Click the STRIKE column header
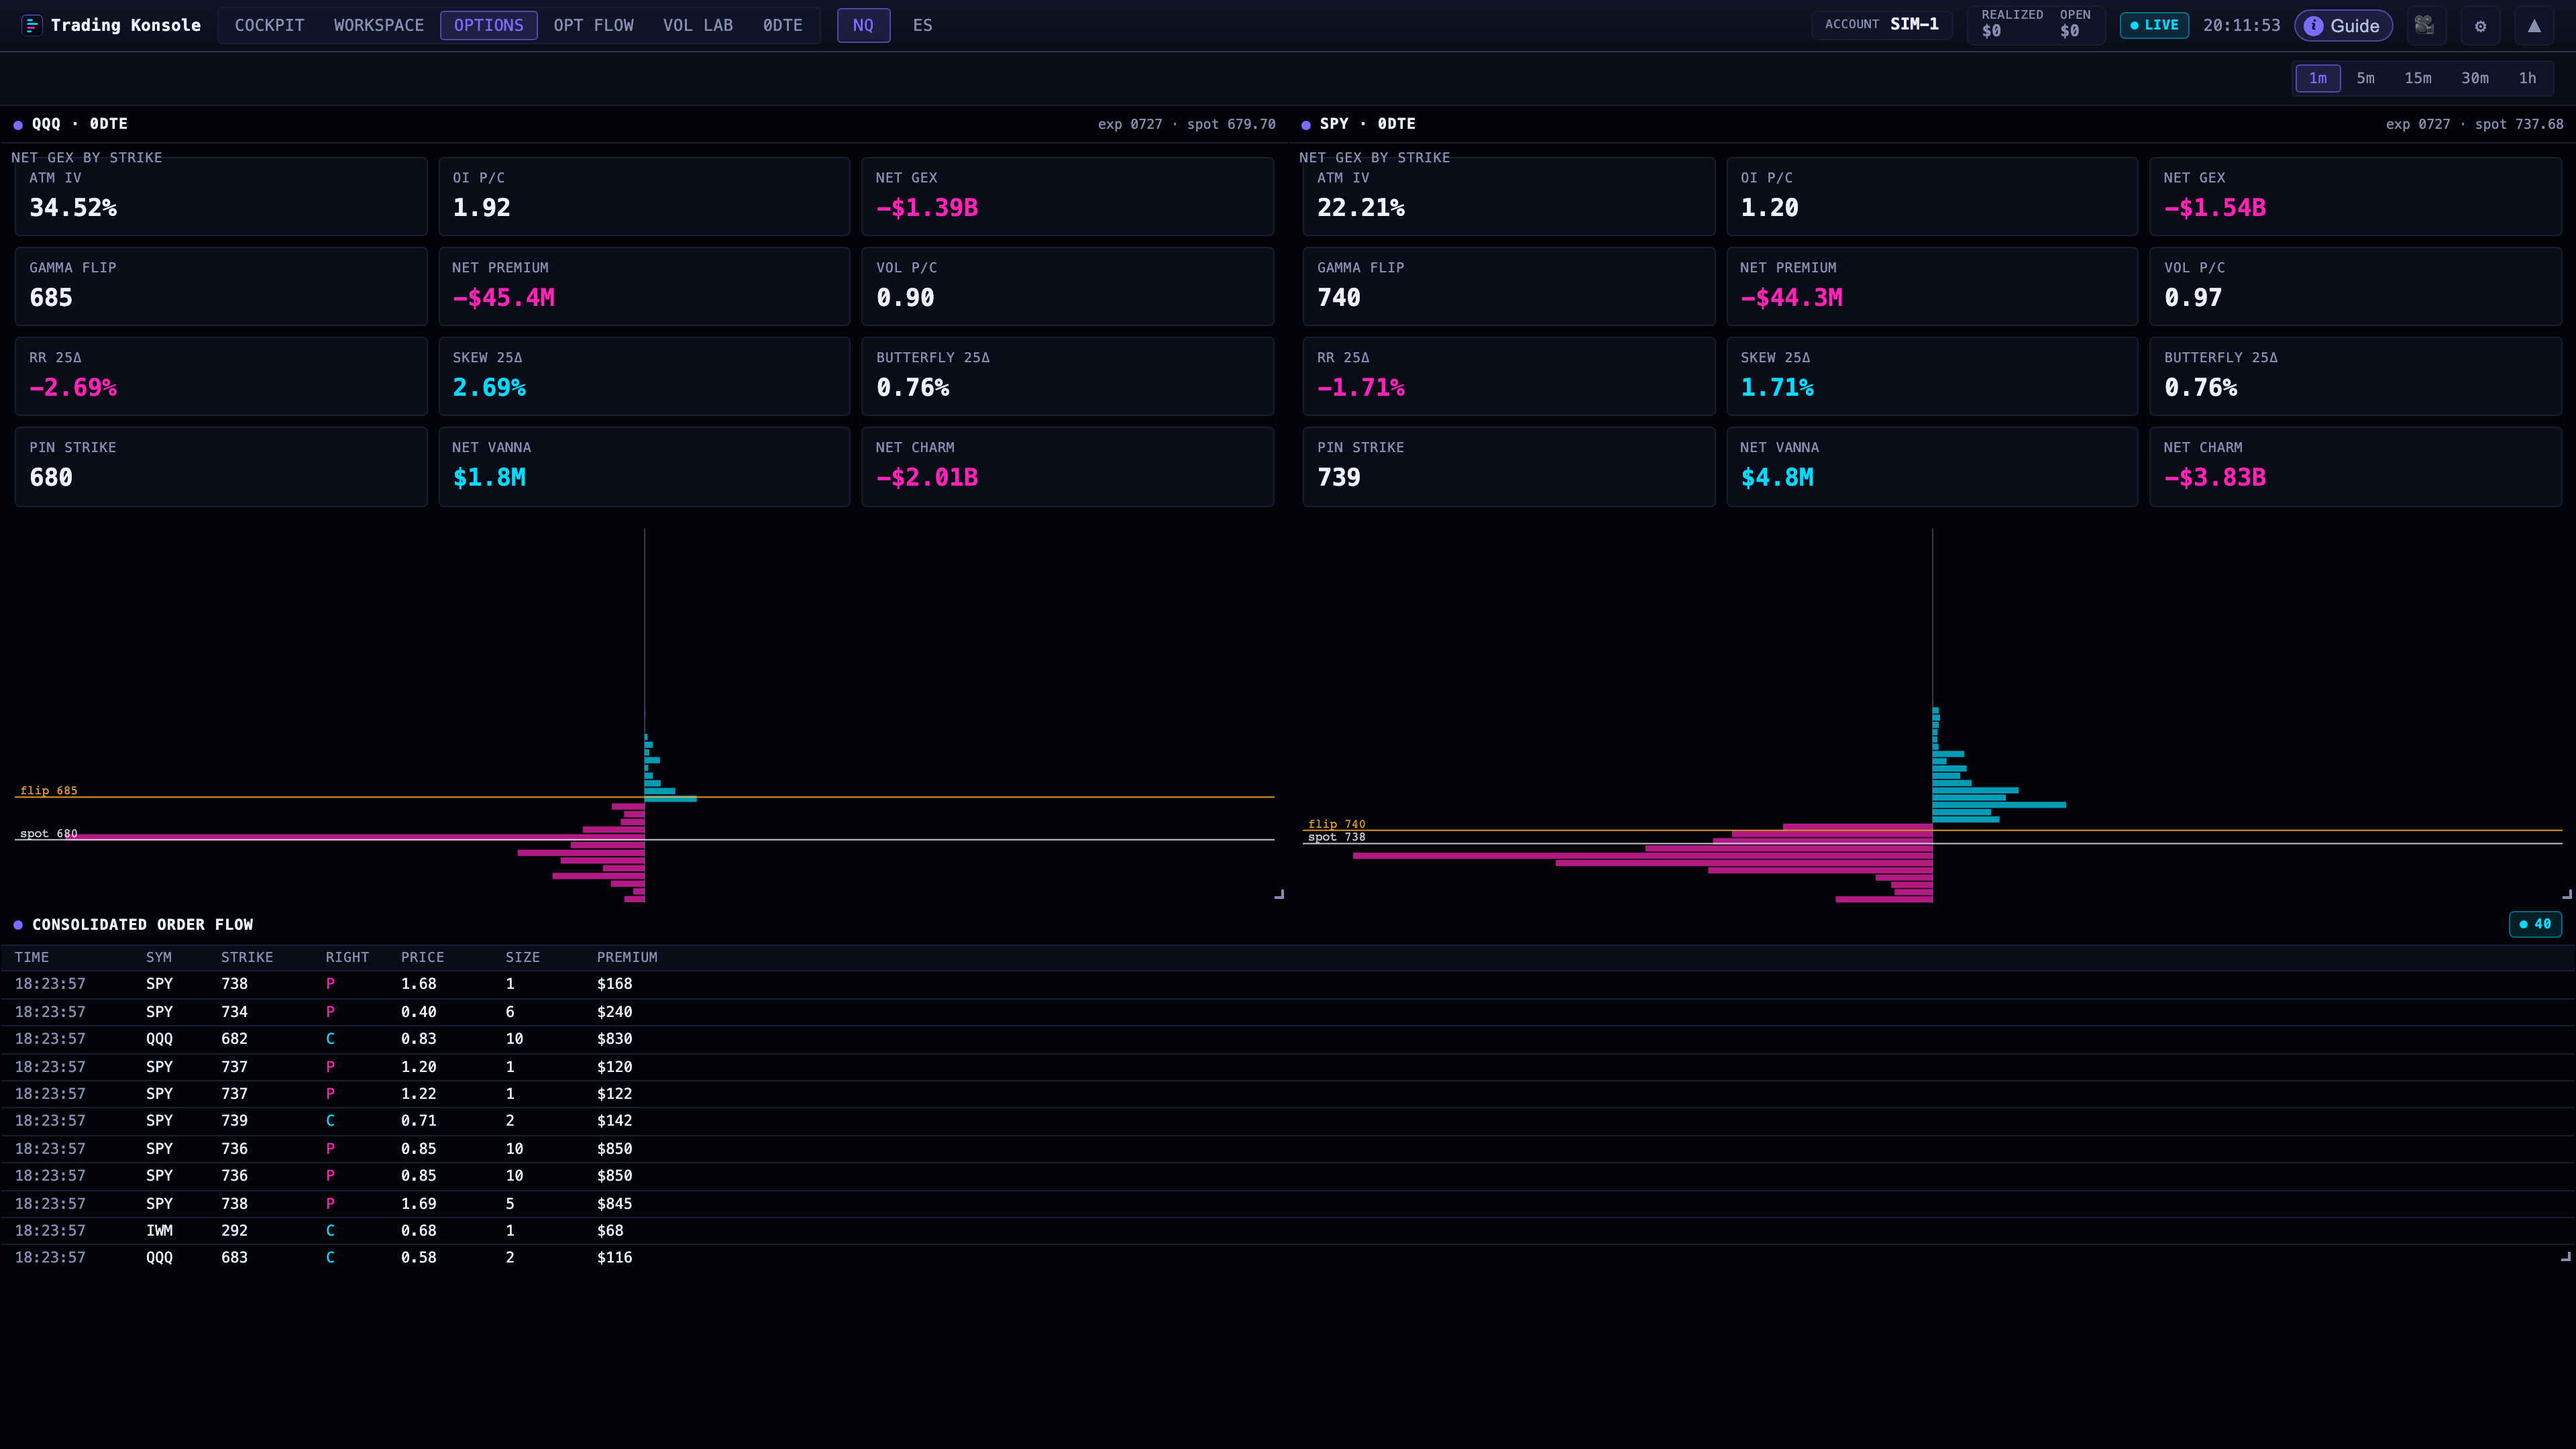This screenshot has height=1449, width=2576. pyautogui.click(x=247, y=957)
